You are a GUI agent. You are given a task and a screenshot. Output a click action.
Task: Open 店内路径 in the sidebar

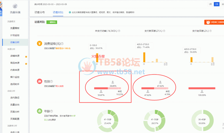(15, 98)
